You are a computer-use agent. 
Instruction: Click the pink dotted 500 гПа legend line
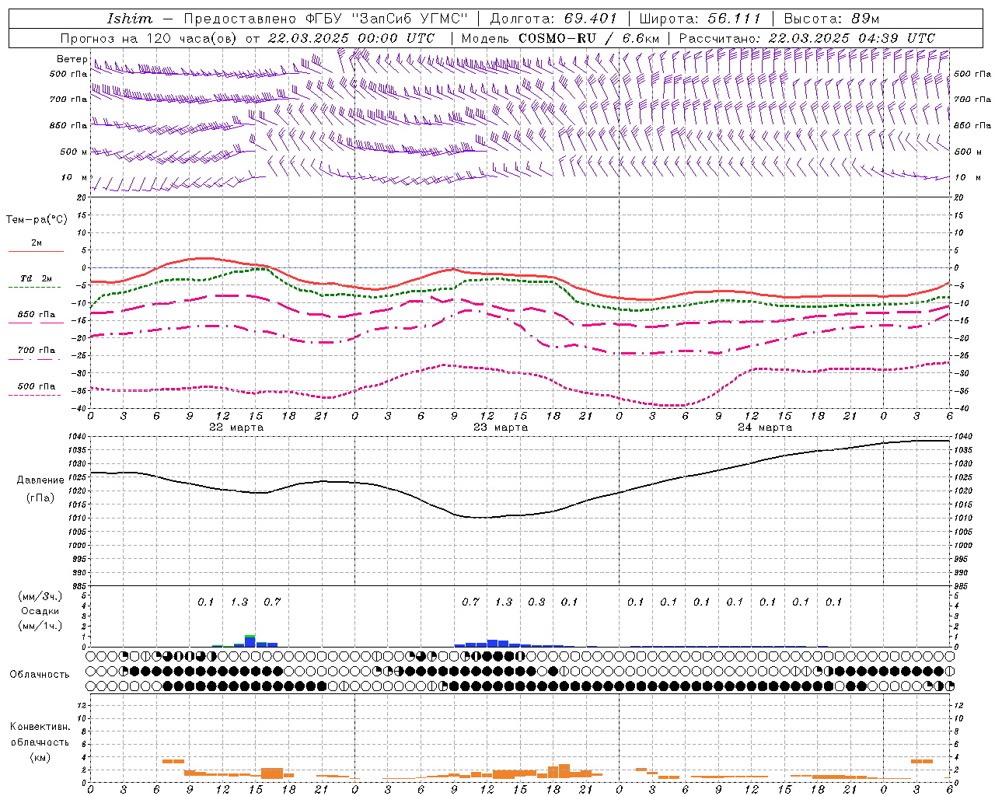coord(36,395)
